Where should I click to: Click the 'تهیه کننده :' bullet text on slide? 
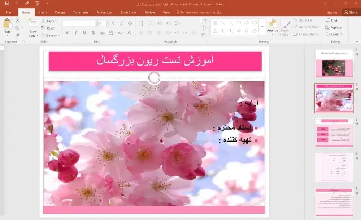235,140
